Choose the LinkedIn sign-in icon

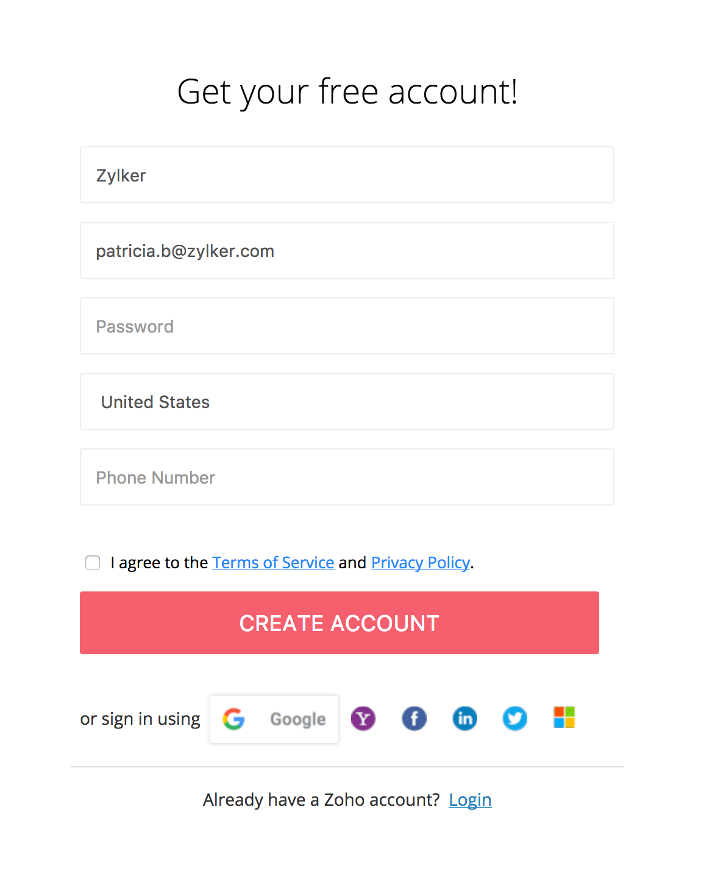tap(464, 719)
